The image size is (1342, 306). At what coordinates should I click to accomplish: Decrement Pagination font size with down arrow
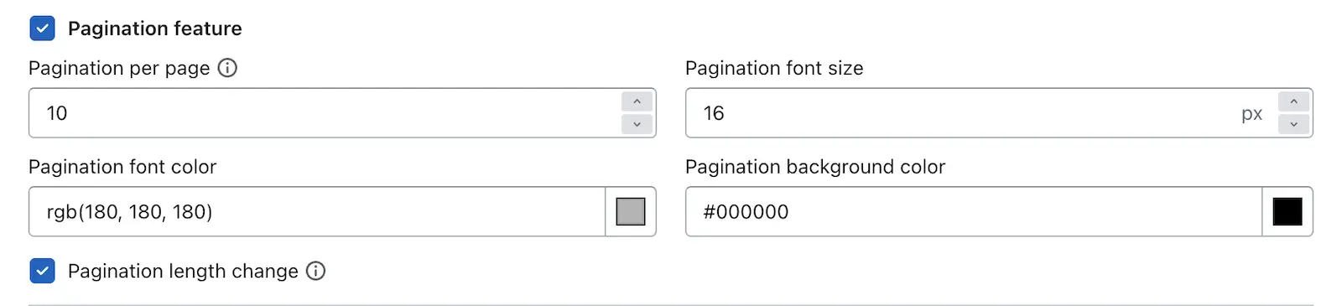[x=1294, y=124]
